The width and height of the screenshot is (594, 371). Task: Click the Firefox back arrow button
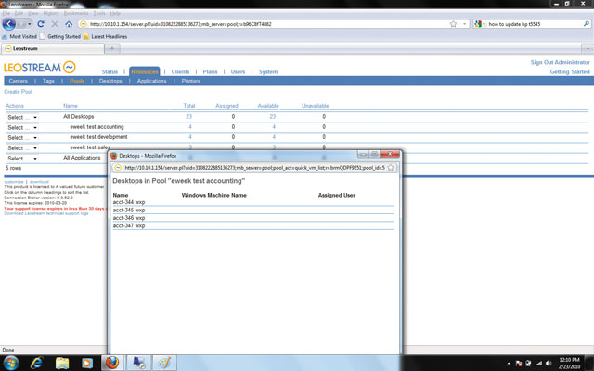coord(9,24)
